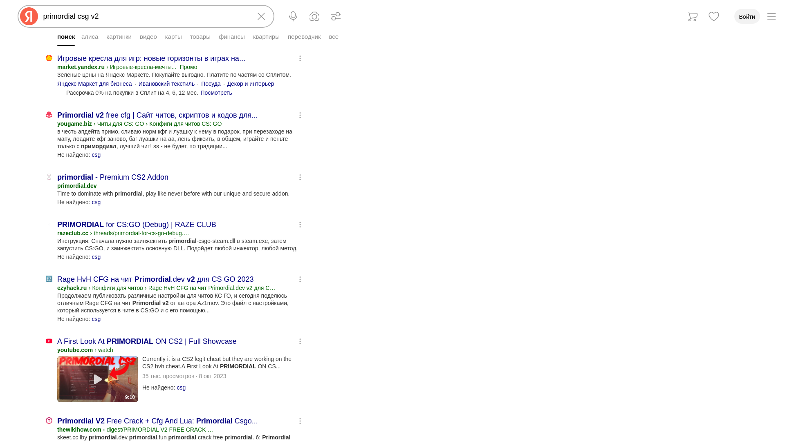Open the YouTube favicon on video result
The width and height of the screenshot is (785, 441).
49,341
